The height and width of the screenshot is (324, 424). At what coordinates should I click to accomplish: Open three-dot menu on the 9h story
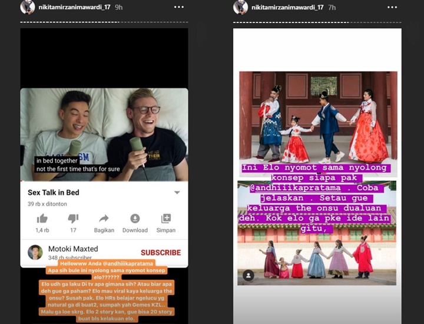tap(179, 7)
